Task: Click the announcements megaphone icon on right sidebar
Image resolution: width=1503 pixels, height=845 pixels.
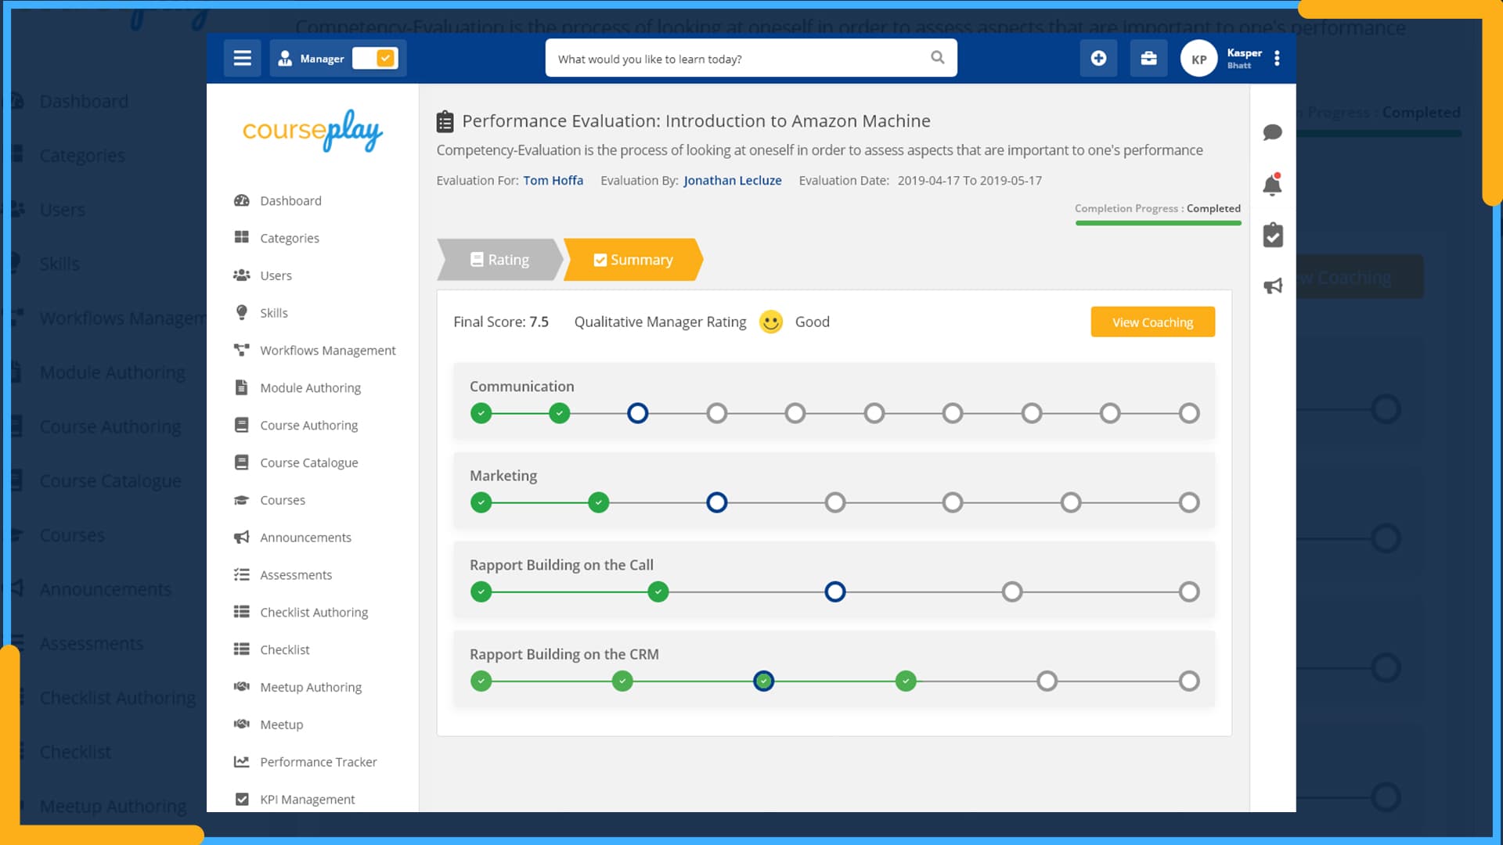Action: (1272, 285)
